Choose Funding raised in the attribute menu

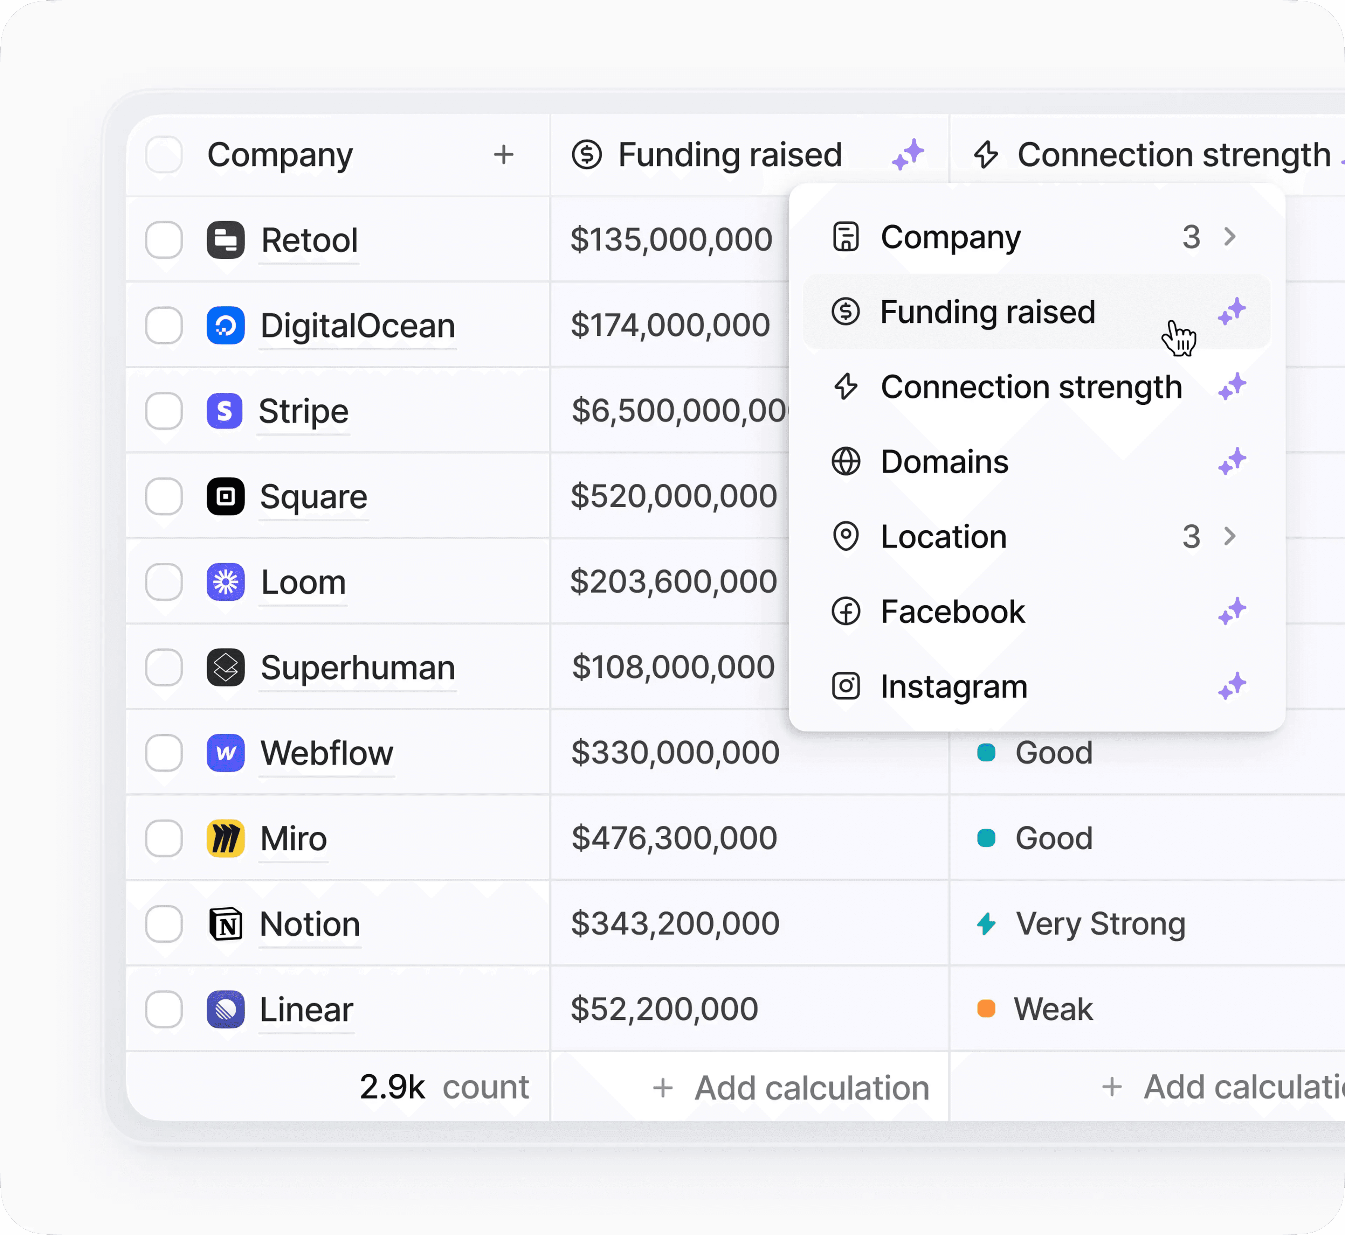(x=987, y=312)
